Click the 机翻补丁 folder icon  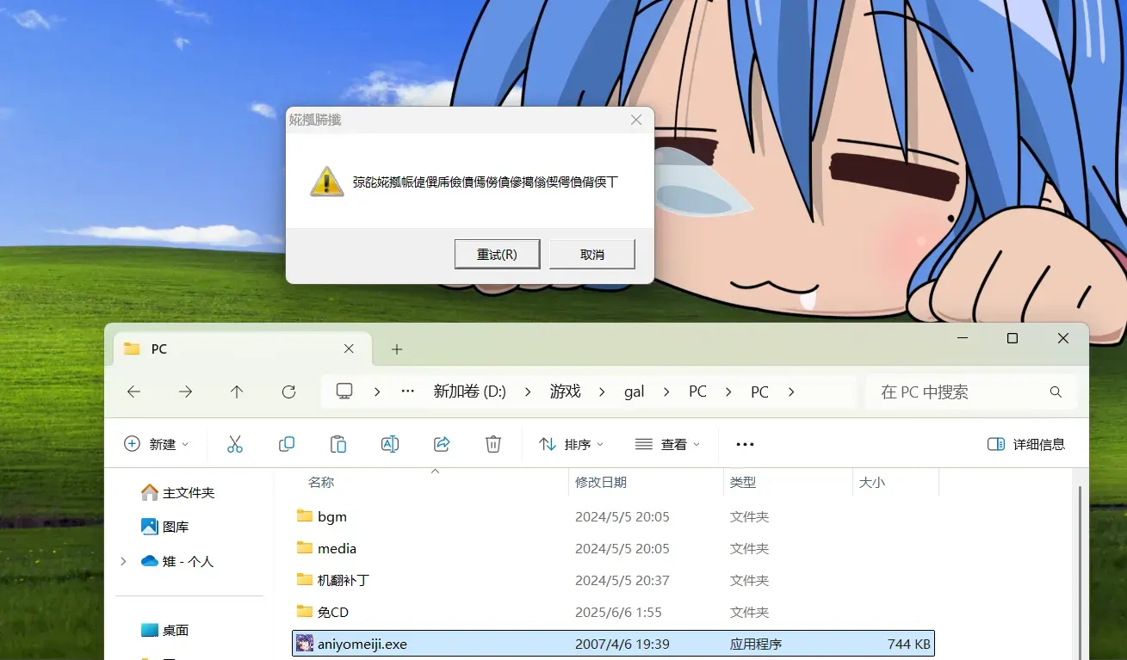click(305, 579)
